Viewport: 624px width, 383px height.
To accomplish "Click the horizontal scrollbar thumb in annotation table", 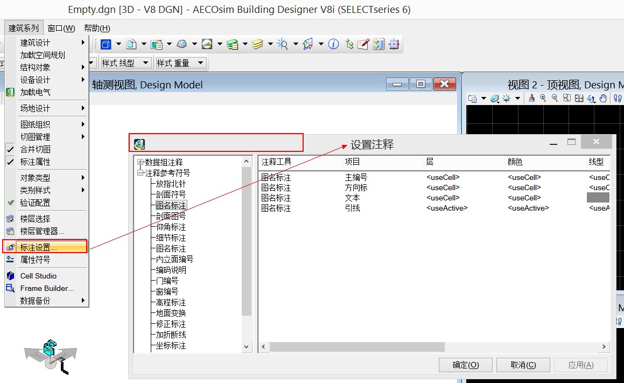I will click(x=357, y=347).
